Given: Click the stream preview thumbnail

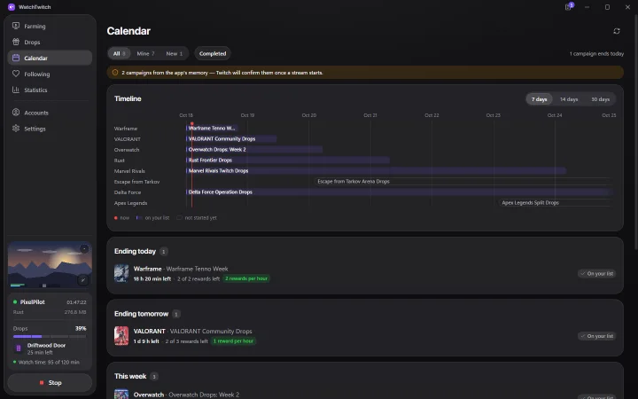Looking at the screenshot, I should [x=50, y=264].
